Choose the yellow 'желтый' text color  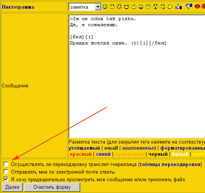pos(199,154)
